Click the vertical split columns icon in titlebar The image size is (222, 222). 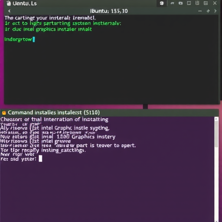[197, 3]
